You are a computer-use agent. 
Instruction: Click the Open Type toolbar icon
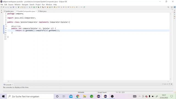(54, 7)
